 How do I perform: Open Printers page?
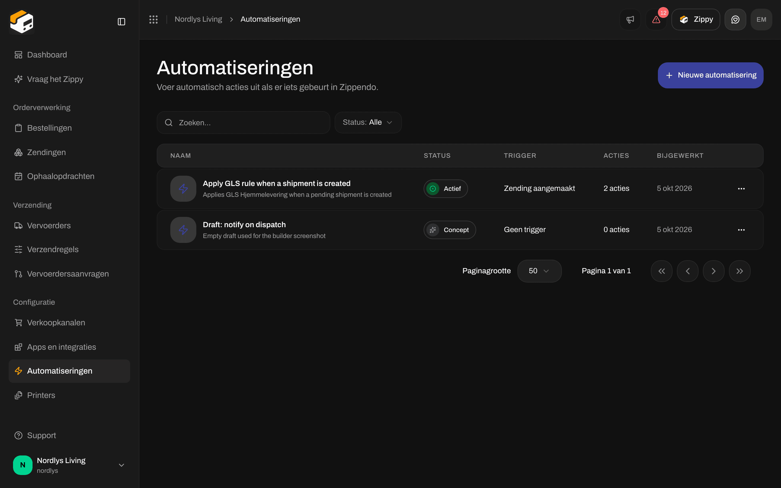click(x=69, y=395)
